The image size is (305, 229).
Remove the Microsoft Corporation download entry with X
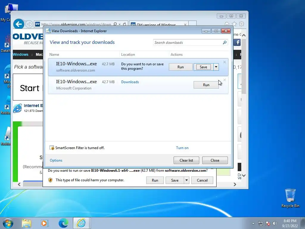(225, 80)
